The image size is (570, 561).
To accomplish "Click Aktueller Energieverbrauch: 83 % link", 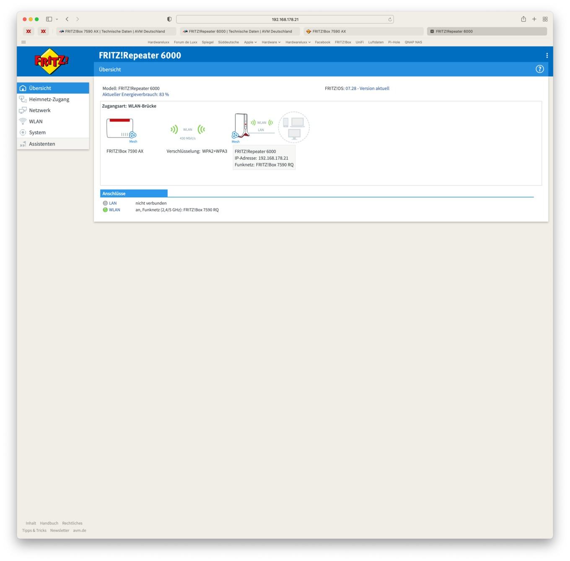I will [136, 95].
